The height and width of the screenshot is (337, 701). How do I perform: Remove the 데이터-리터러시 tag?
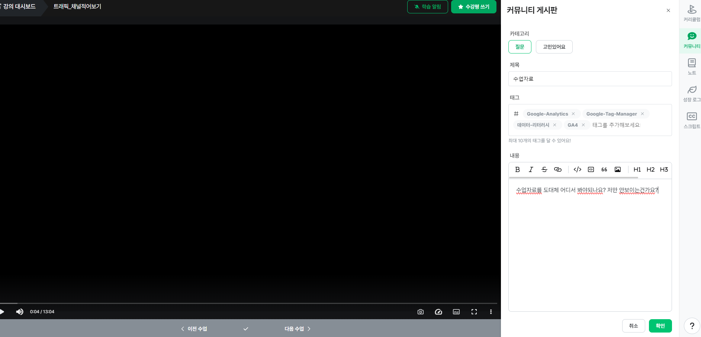(554, 125)
